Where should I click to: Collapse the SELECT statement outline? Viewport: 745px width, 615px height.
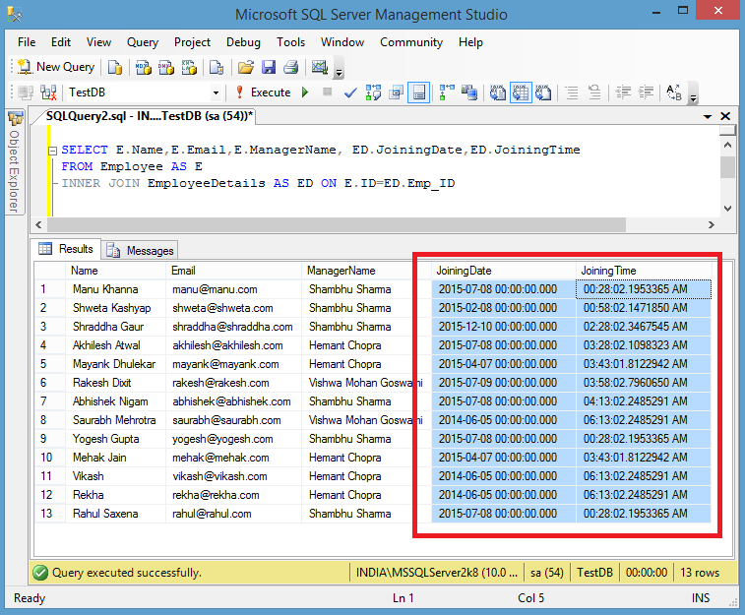pos(52,151)
